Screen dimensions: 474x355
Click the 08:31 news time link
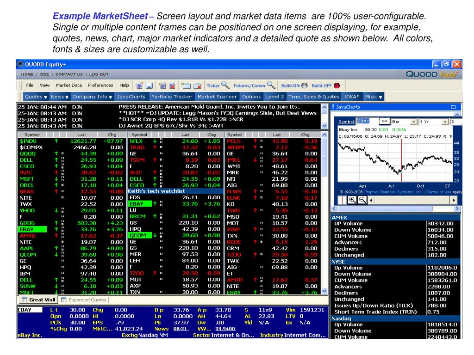181,329
